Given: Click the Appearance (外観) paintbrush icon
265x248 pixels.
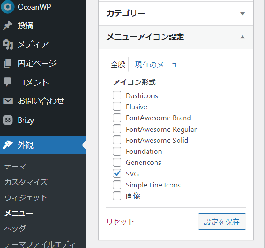Looking at the screenshot, I should coord(8,145).
